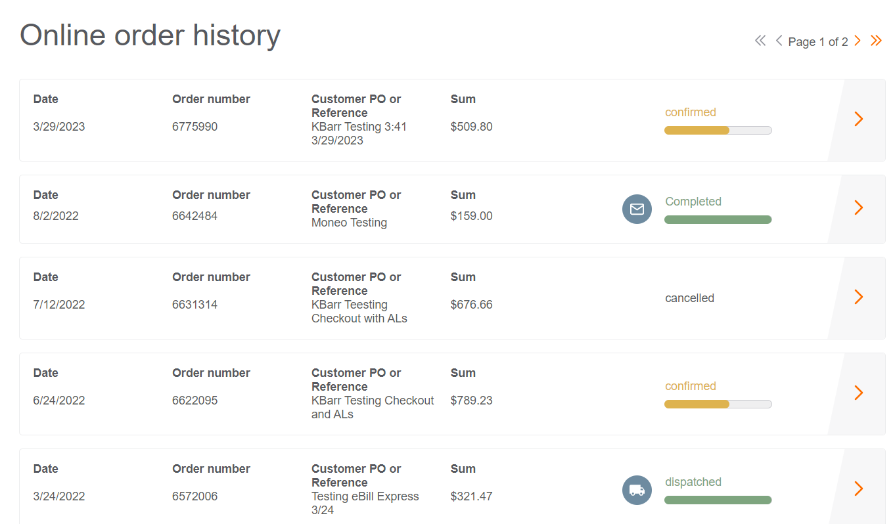
Task: Expand order 6642484 with chevron
Action: click(x=858, y=208)
